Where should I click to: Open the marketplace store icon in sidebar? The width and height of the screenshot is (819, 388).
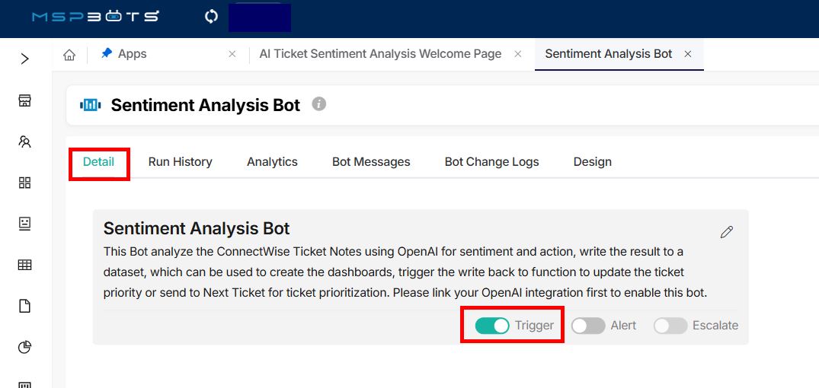tap(24, 100)
